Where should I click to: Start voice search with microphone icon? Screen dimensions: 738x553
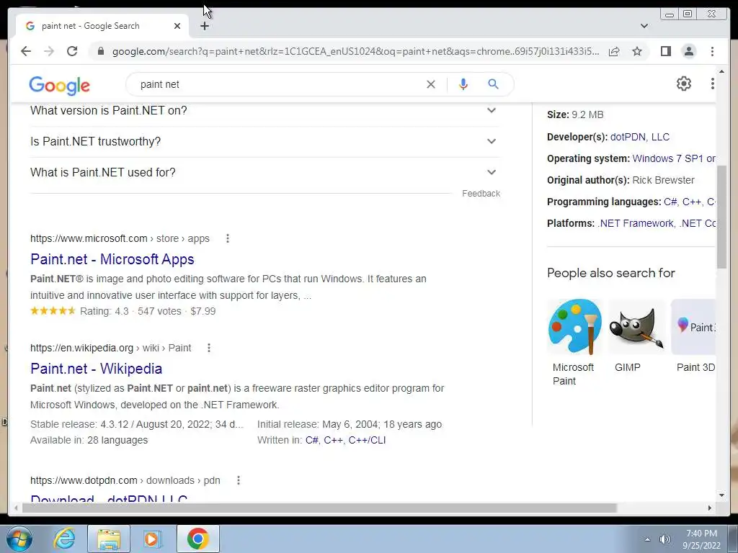point(463,84)
